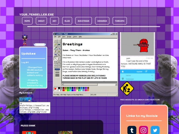
Task: Click the Sonic pixel sprite
Action: click(x=25, y=40)
